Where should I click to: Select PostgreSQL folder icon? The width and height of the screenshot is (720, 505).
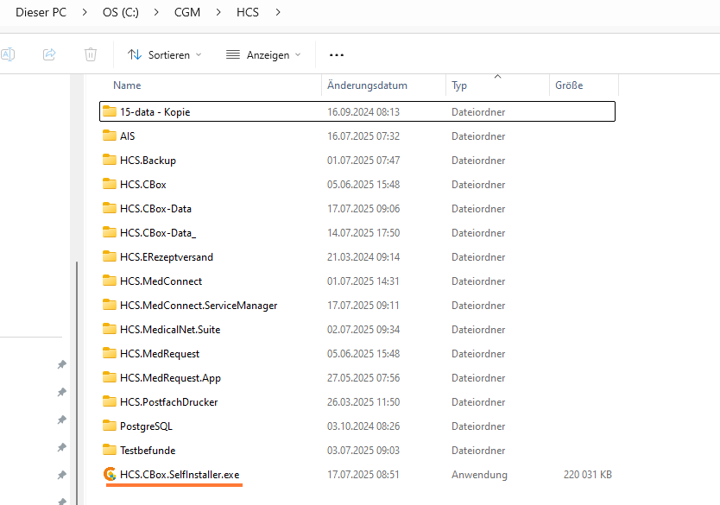[x=110, y=426]
